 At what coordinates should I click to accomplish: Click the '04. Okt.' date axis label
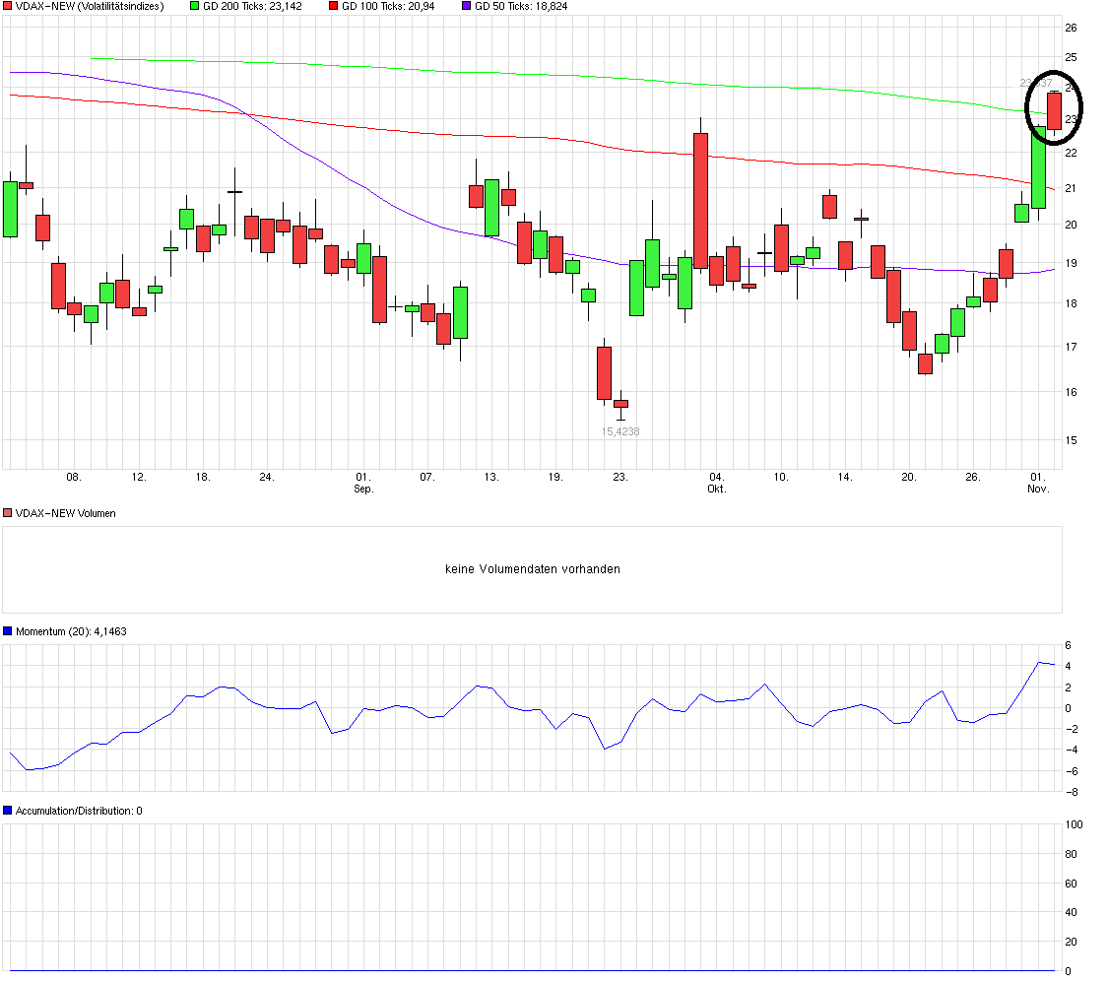click(717, 484)
